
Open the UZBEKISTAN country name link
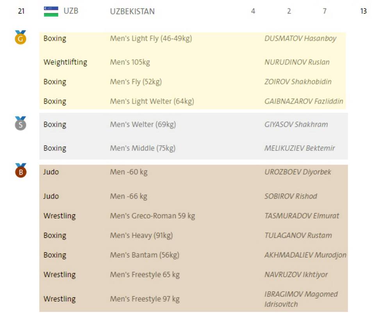(132, 11)
